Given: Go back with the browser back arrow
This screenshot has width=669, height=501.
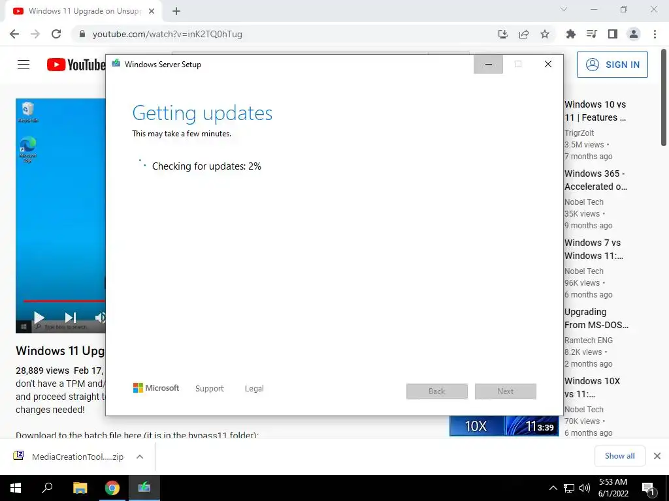Looking at the screenshot, I should coord(14,34).
